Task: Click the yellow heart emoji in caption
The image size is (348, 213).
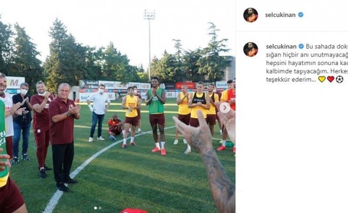Action: 322,79
